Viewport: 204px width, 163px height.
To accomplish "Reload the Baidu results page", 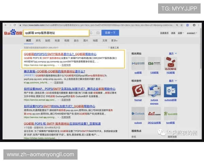I will pyautogui.click(x=15, y=25).
